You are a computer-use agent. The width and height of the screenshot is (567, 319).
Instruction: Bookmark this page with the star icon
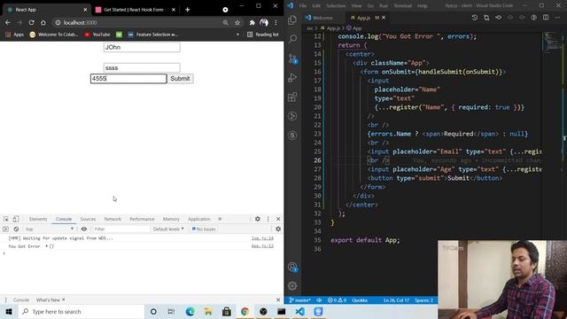point(237,22)
